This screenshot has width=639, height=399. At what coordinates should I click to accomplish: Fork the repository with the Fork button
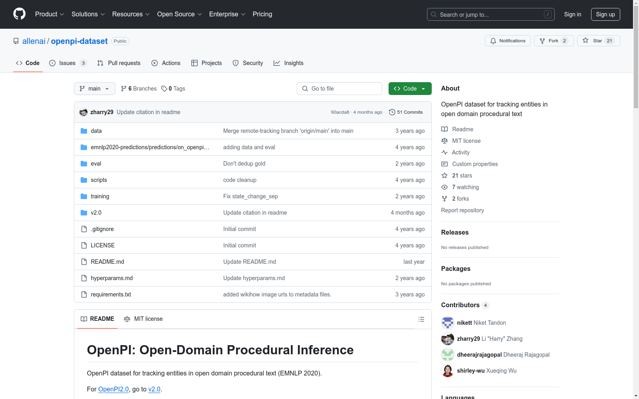(x=554, y=41)
